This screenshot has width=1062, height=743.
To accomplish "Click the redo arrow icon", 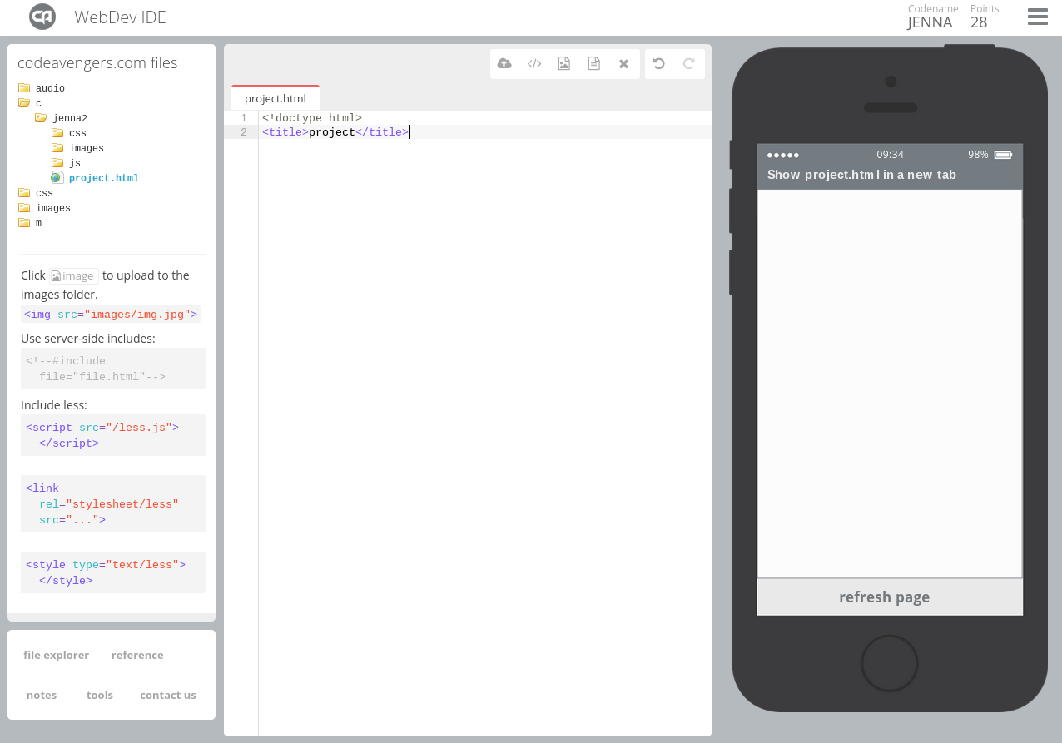I will click(689, 63).
